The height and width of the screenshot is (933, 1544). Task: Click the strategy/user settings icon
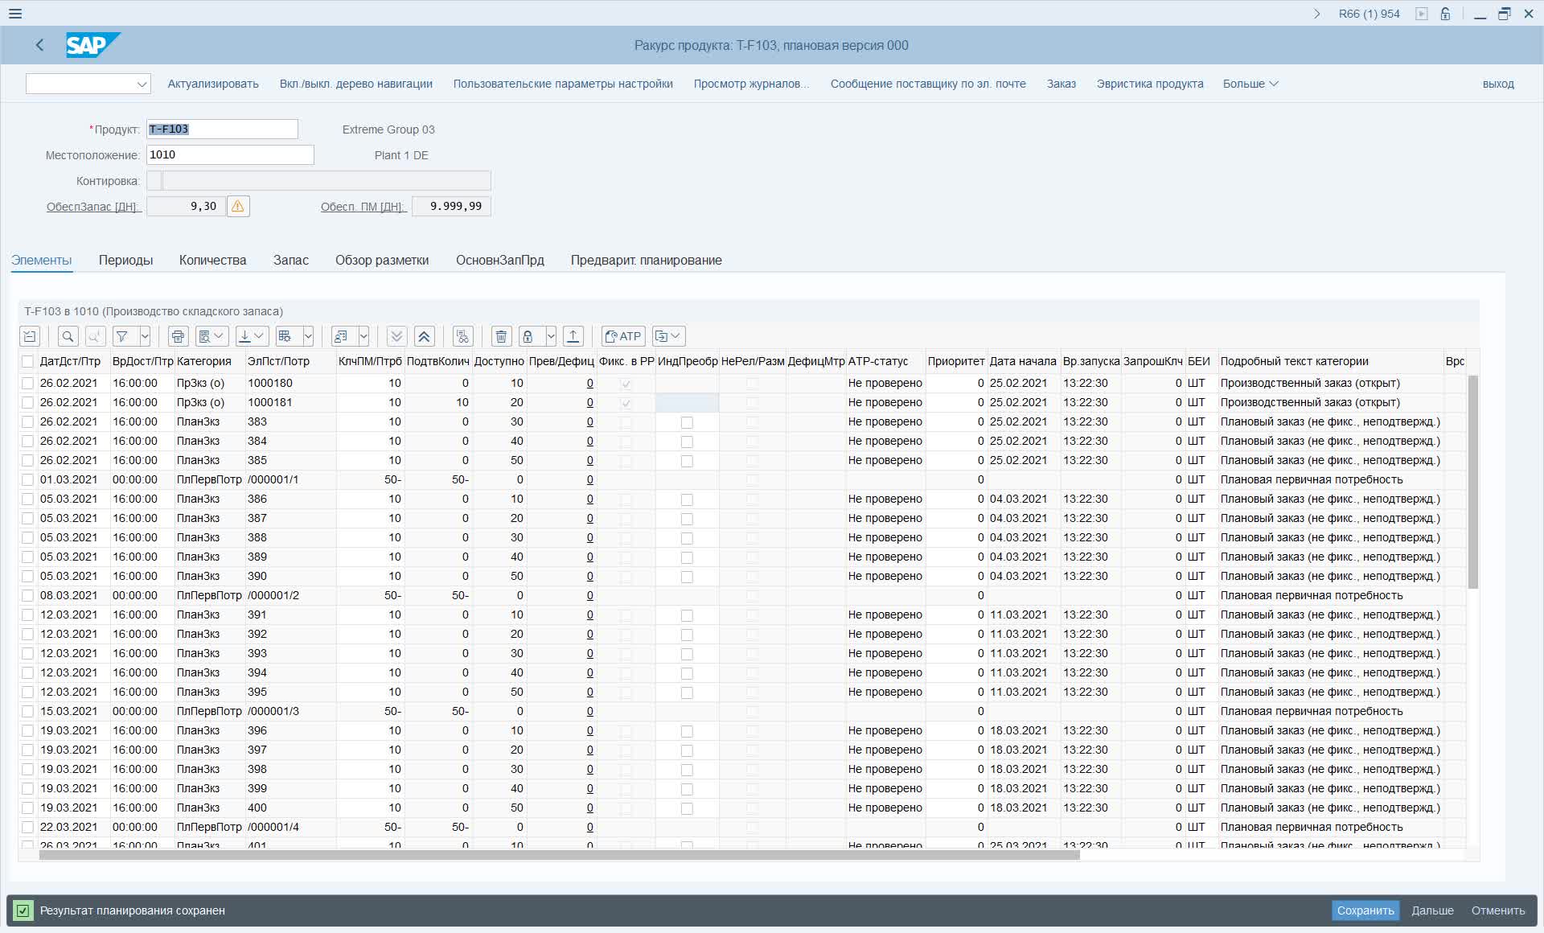coord(341,336)
